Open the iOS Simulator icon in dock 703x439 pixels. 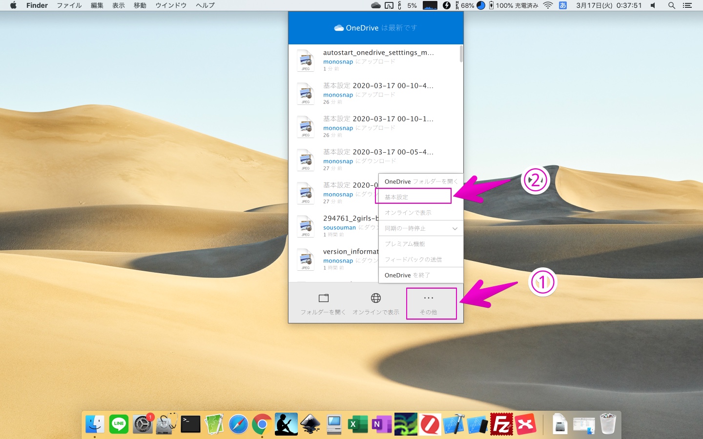(x=477, y=424)
